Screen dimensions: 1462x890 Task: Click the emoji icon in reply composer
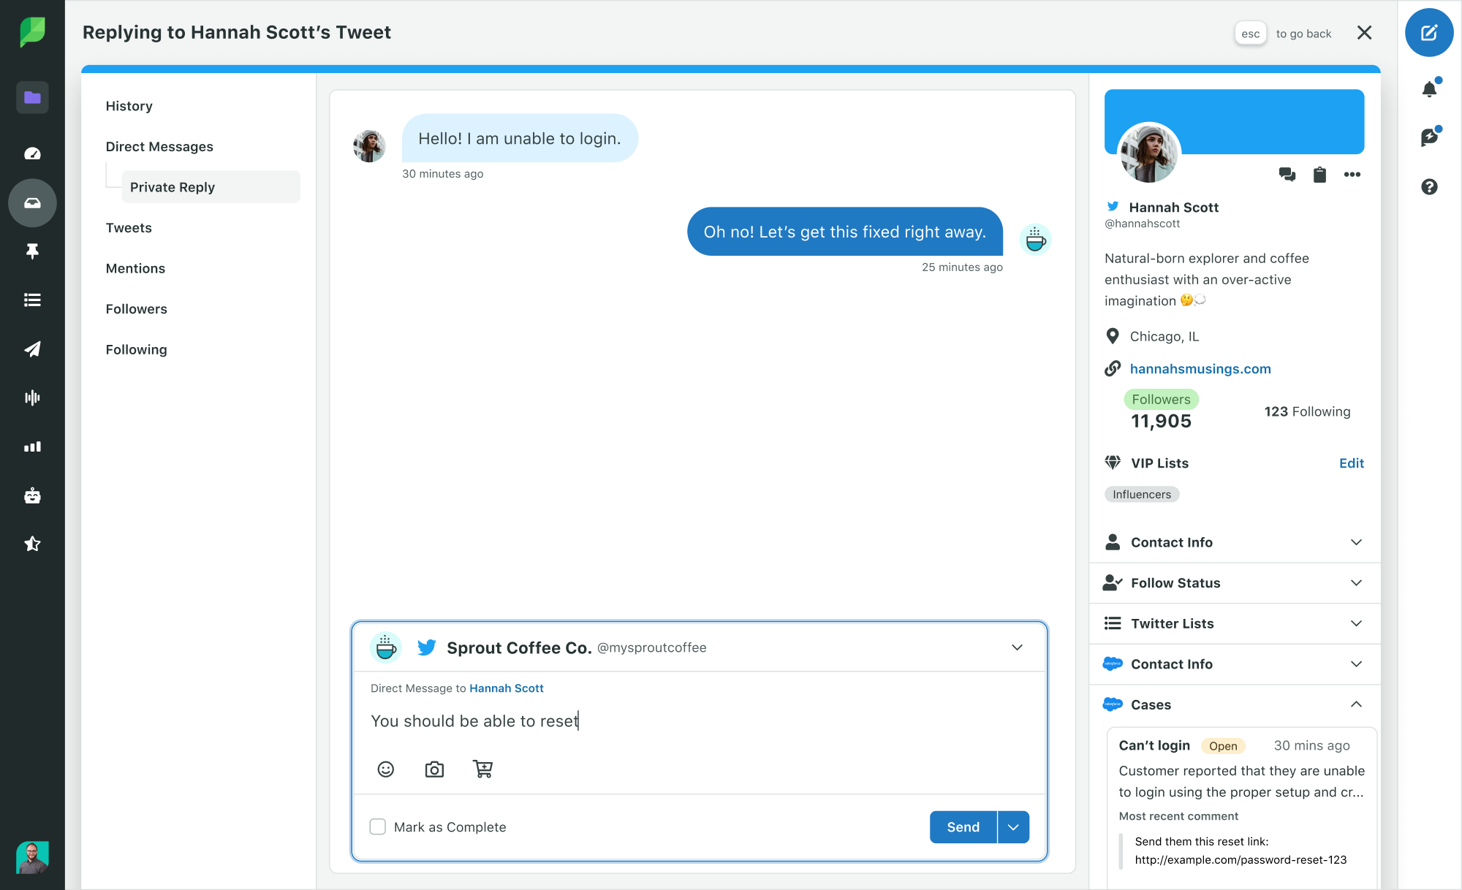[387, 769]
